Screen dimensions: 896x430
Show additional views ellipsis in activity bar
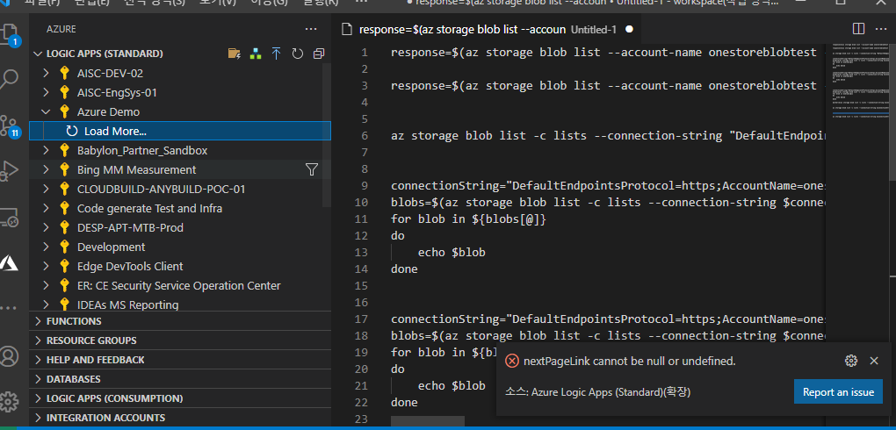click(x=9, y=308)
